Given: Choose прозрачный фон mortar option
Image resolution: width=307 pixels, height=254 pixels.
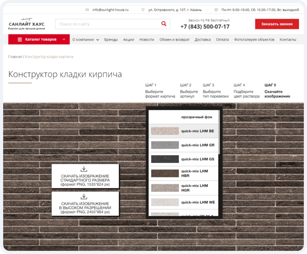Looking at the screenshot, I should (183, 117).
